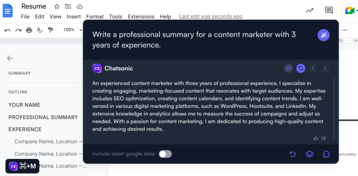Screen dimensions: 358x176
Task: Click the magic wand generate icon
Action: point(324,35)
